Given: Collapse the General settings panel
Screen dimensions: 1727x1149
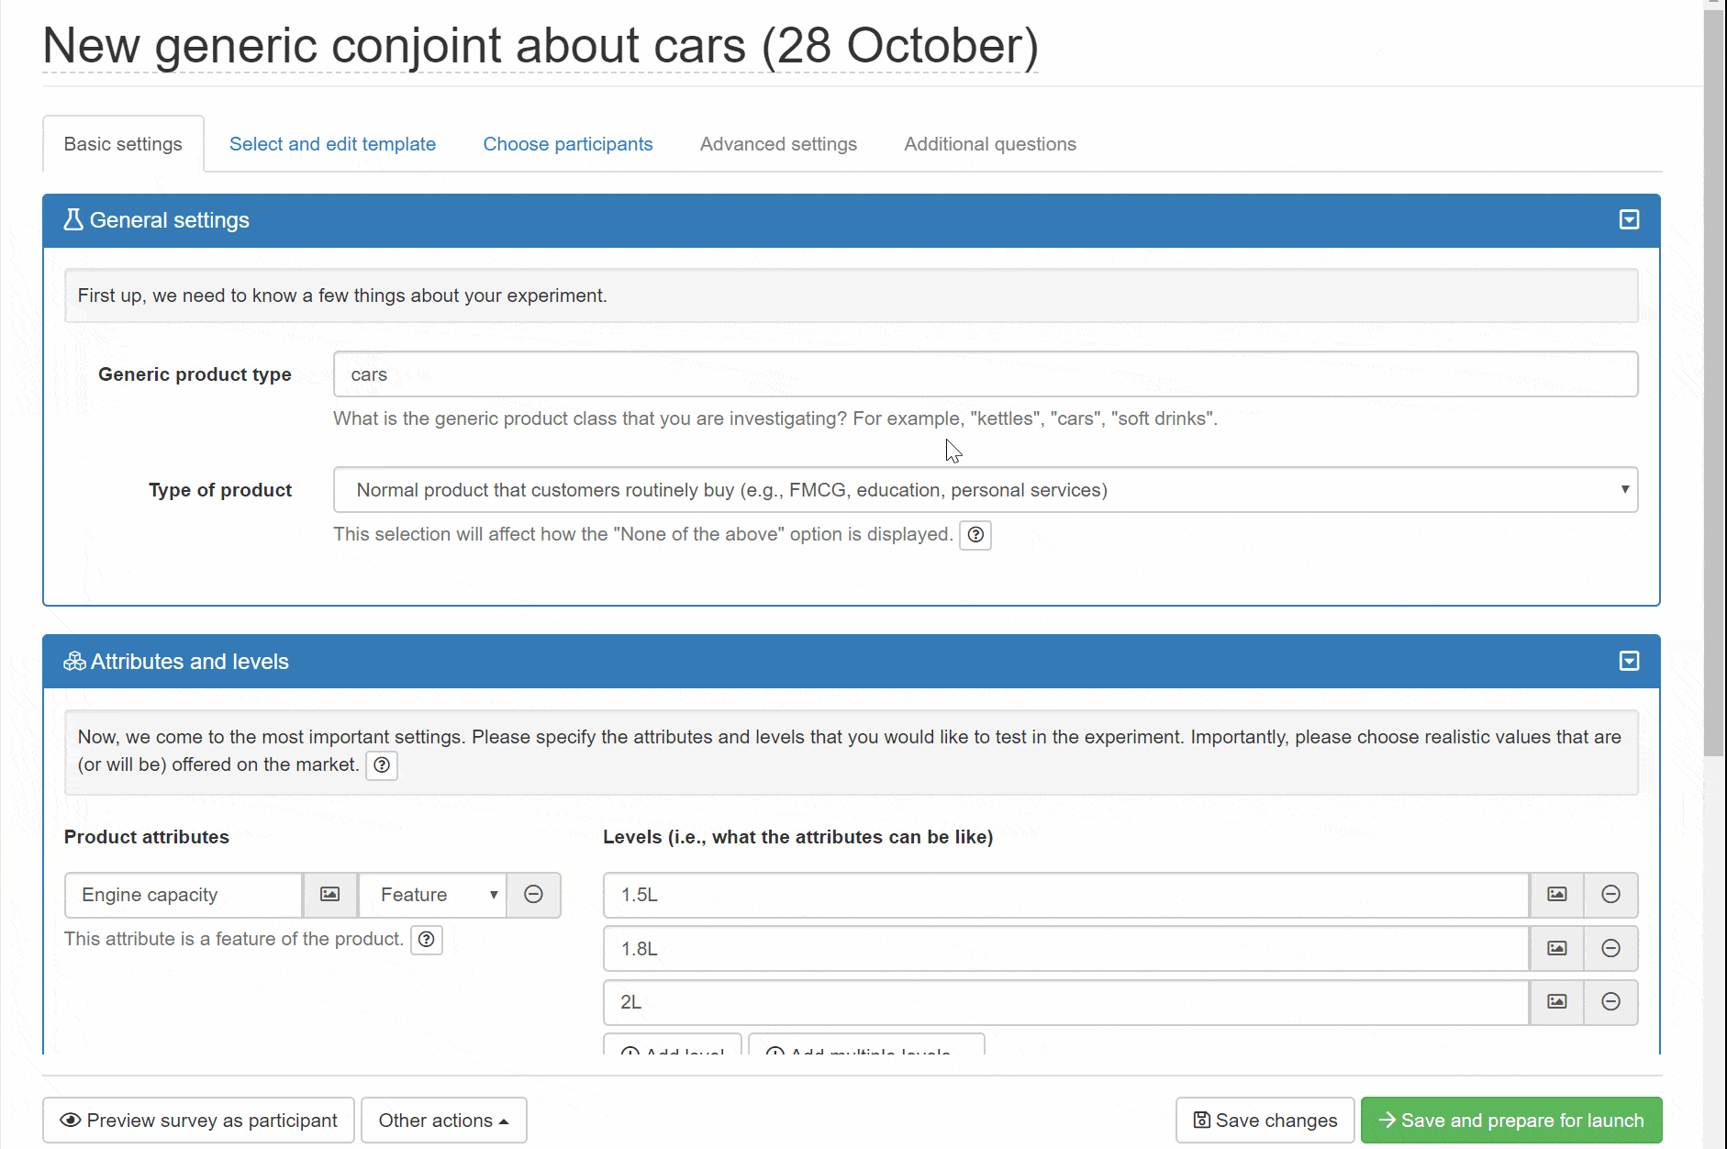Looking at the screenshot, I should tap(1629, 220).
